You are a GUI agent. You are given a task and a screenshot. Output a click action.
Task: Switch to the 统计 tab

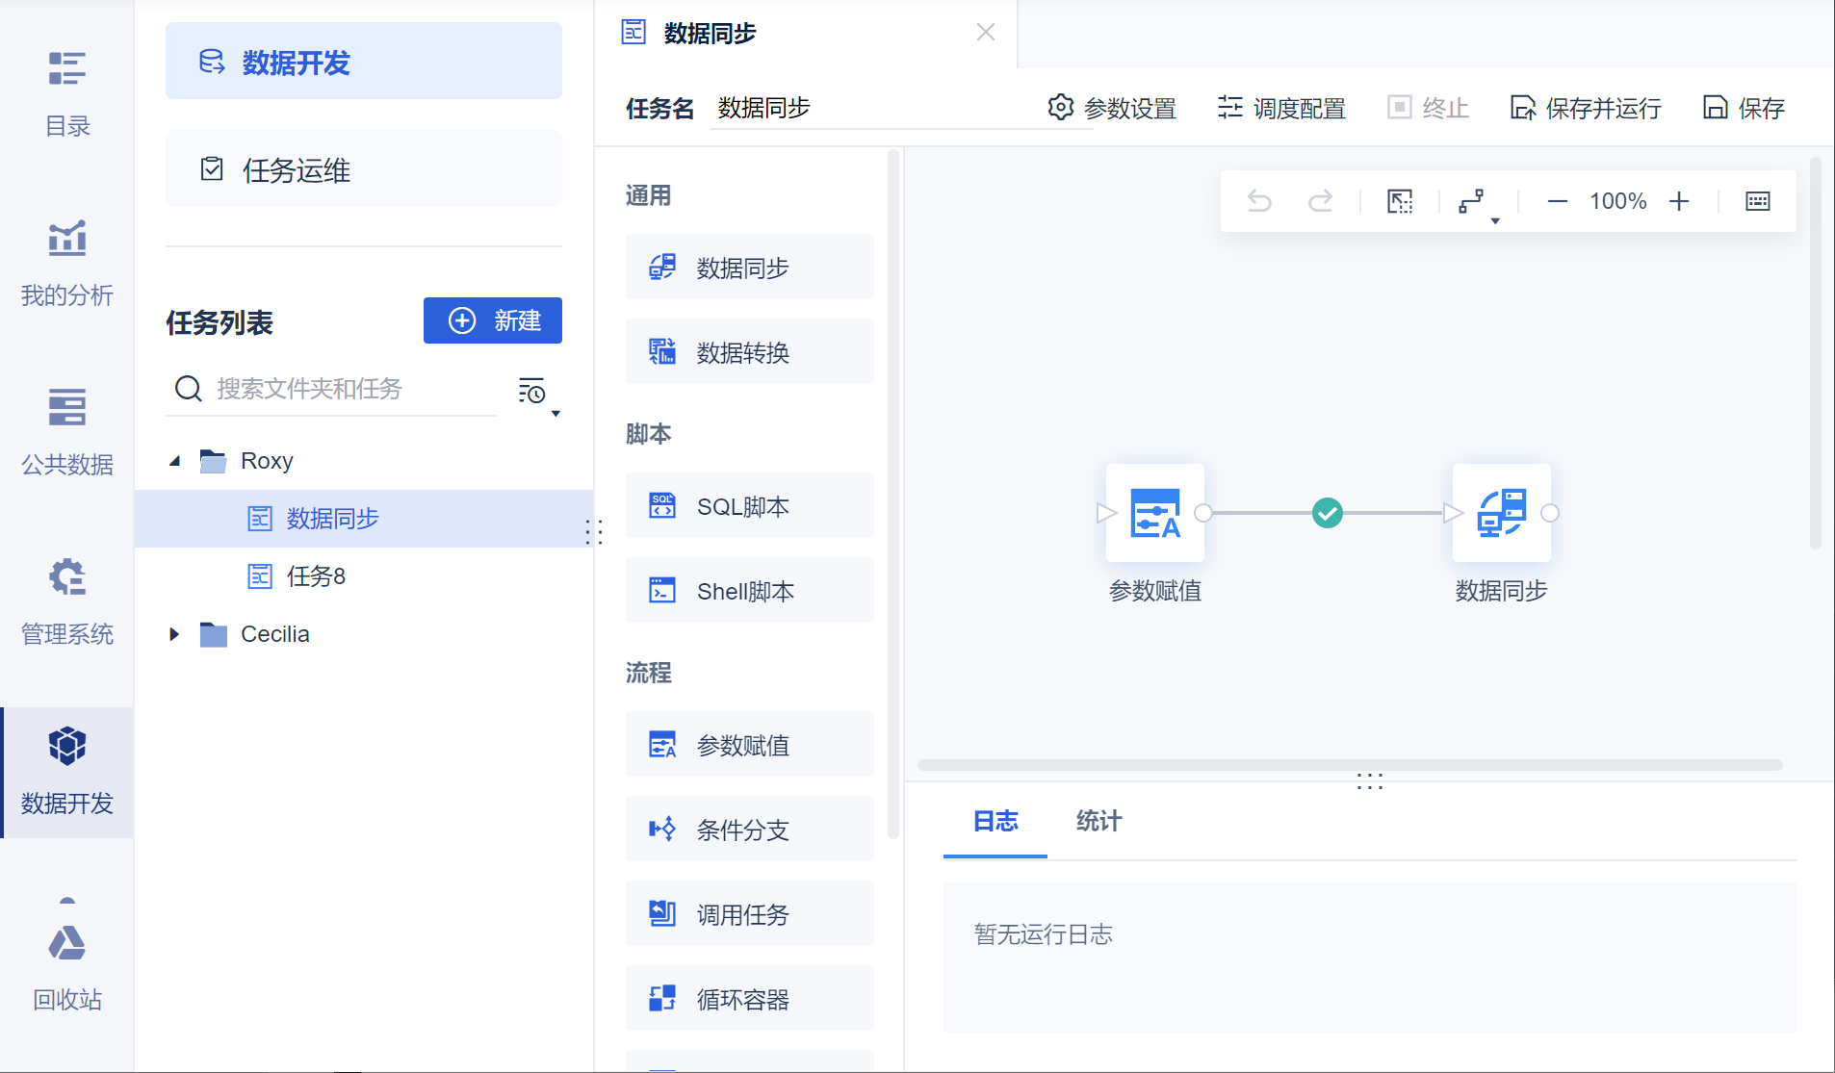click(1098, 821)
